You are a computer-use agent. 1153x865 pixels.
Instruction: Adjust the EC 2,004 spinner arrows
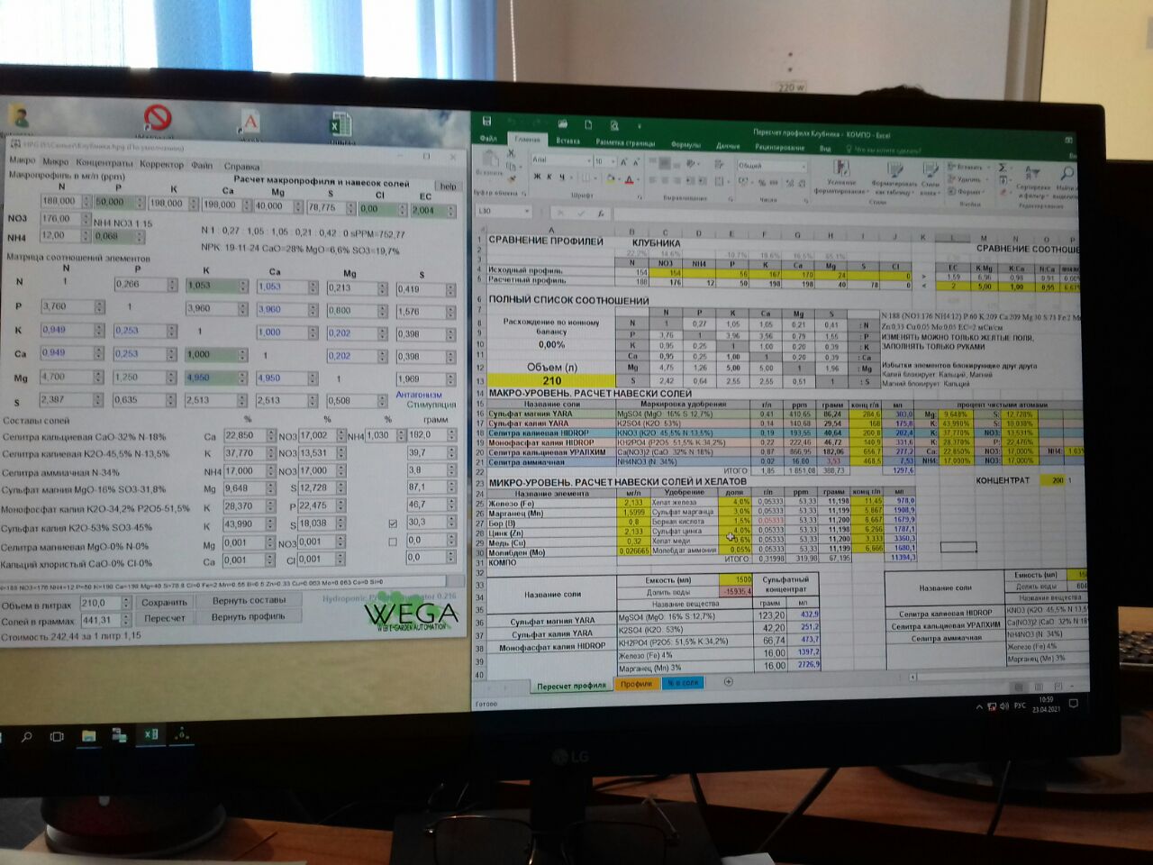[450, 211]
